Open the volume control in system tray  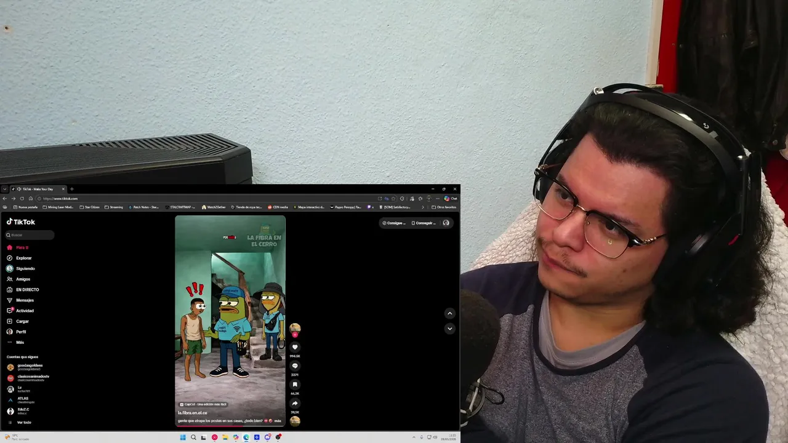click(x=435, y=437)
